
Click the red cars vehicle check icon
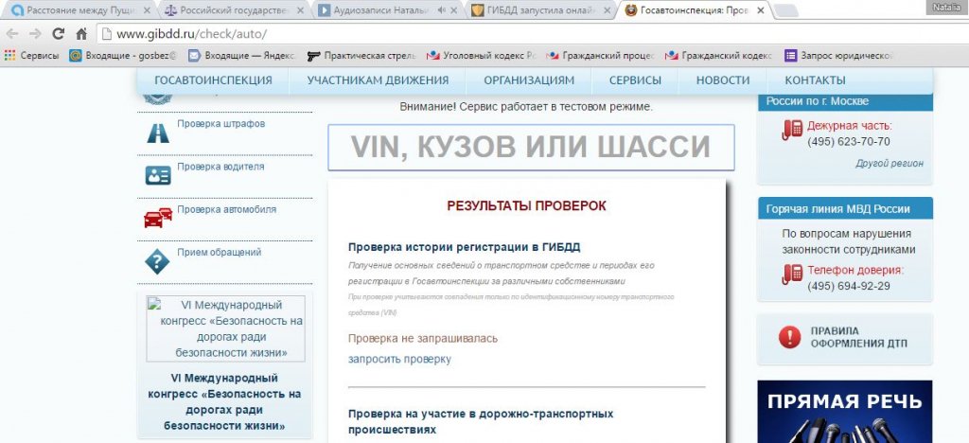click(x=157, y=218)
